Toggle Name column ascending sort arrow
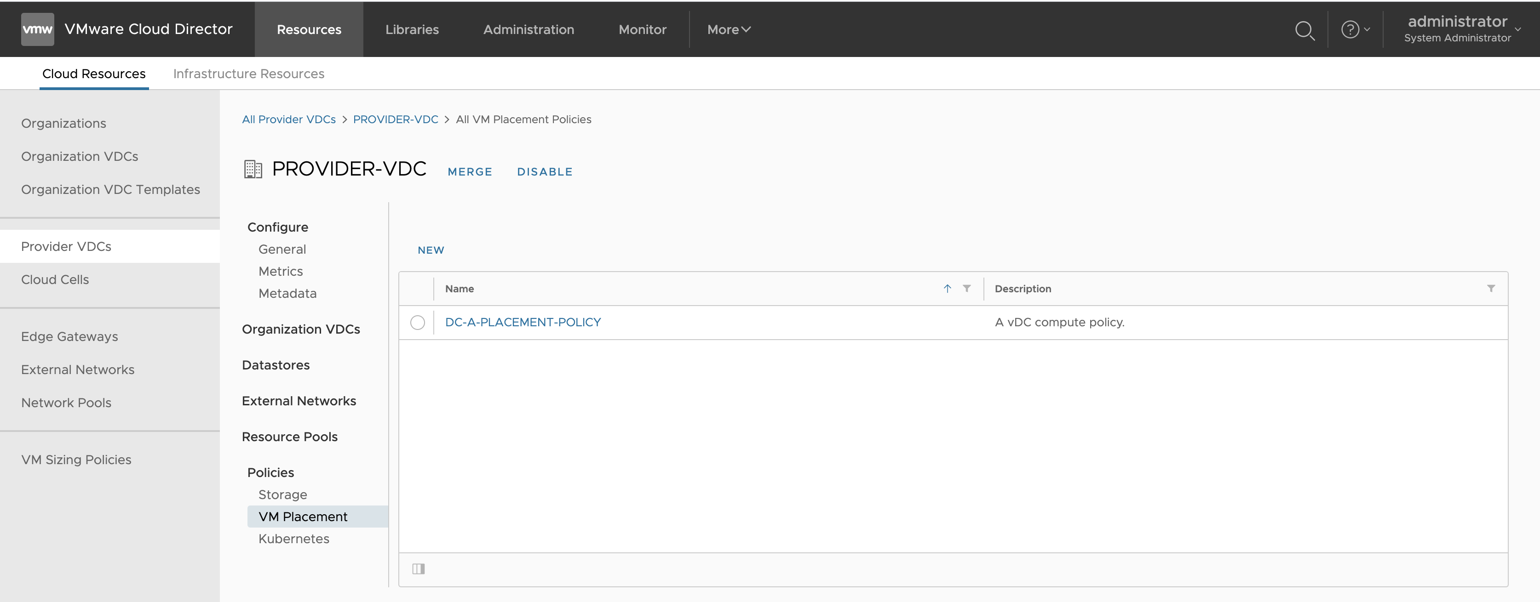 pos(947,289)
